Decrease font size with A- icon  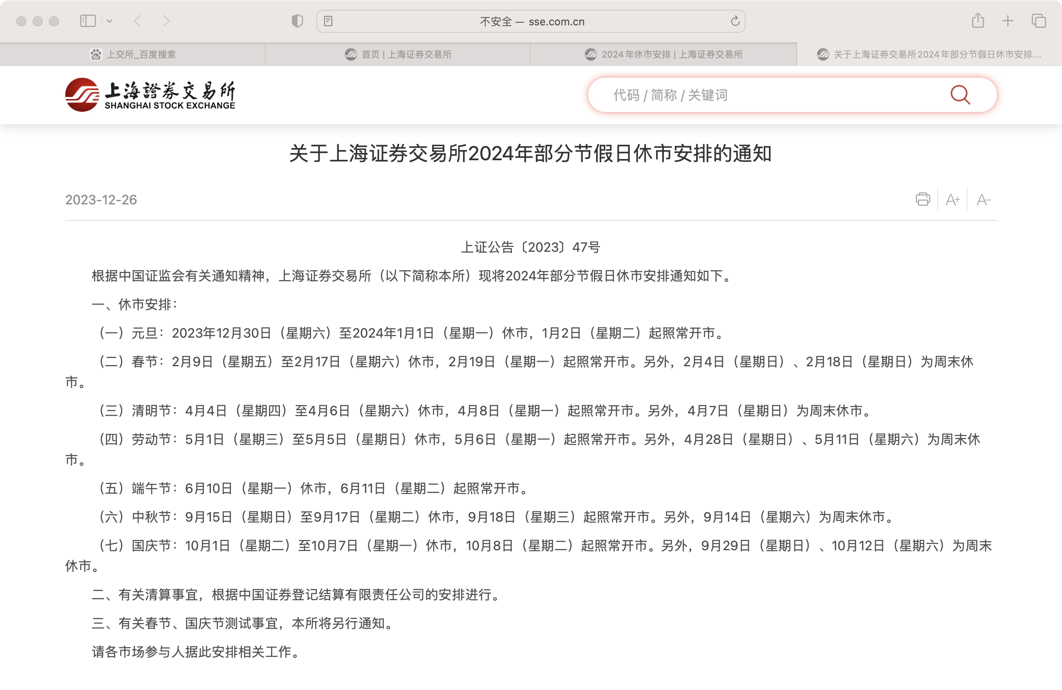983,199
